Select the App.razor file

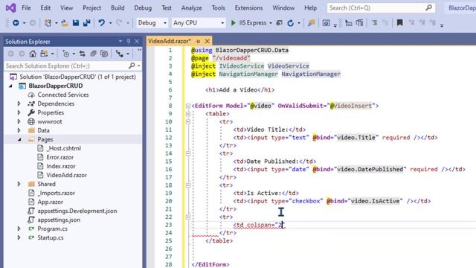50,202
